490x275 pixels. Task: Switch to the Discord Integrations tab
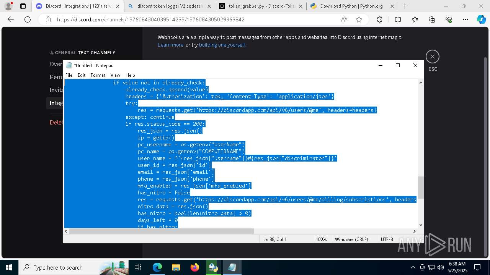click(78, 6)
